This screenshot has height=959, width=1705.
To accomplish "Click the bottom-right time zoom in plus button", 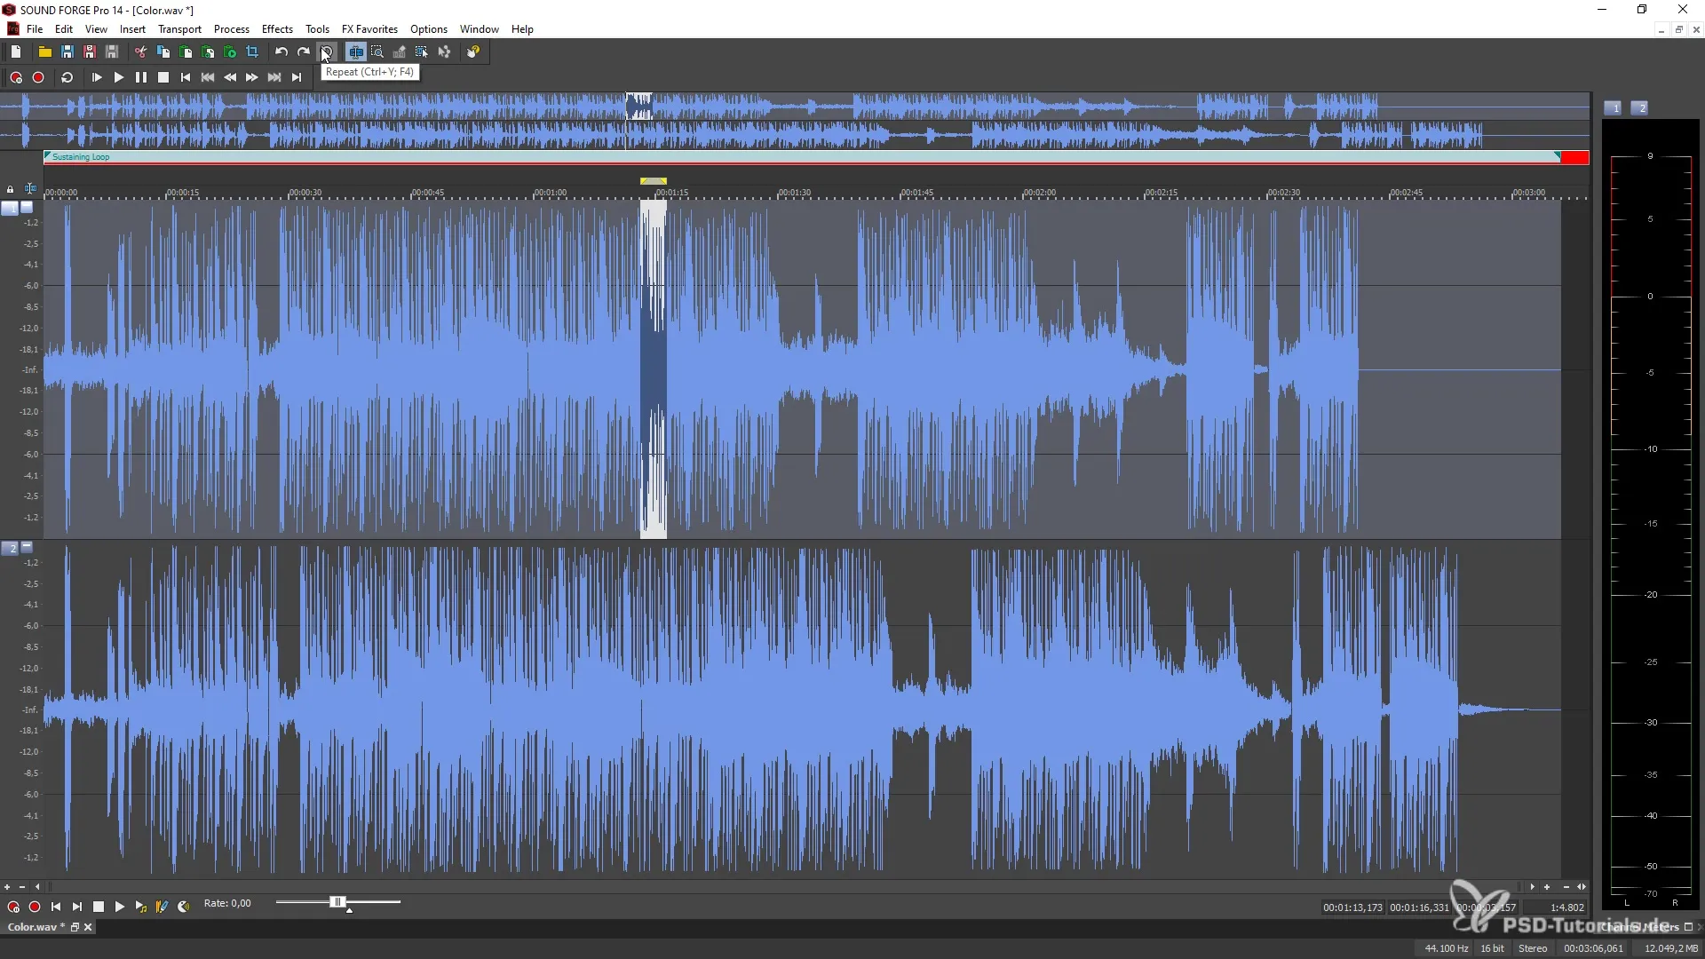I will tap(1547, 887).
